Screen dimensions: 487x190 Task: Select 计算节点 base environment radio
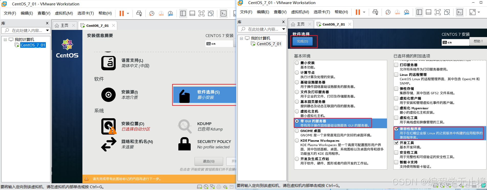click(297, 73)
